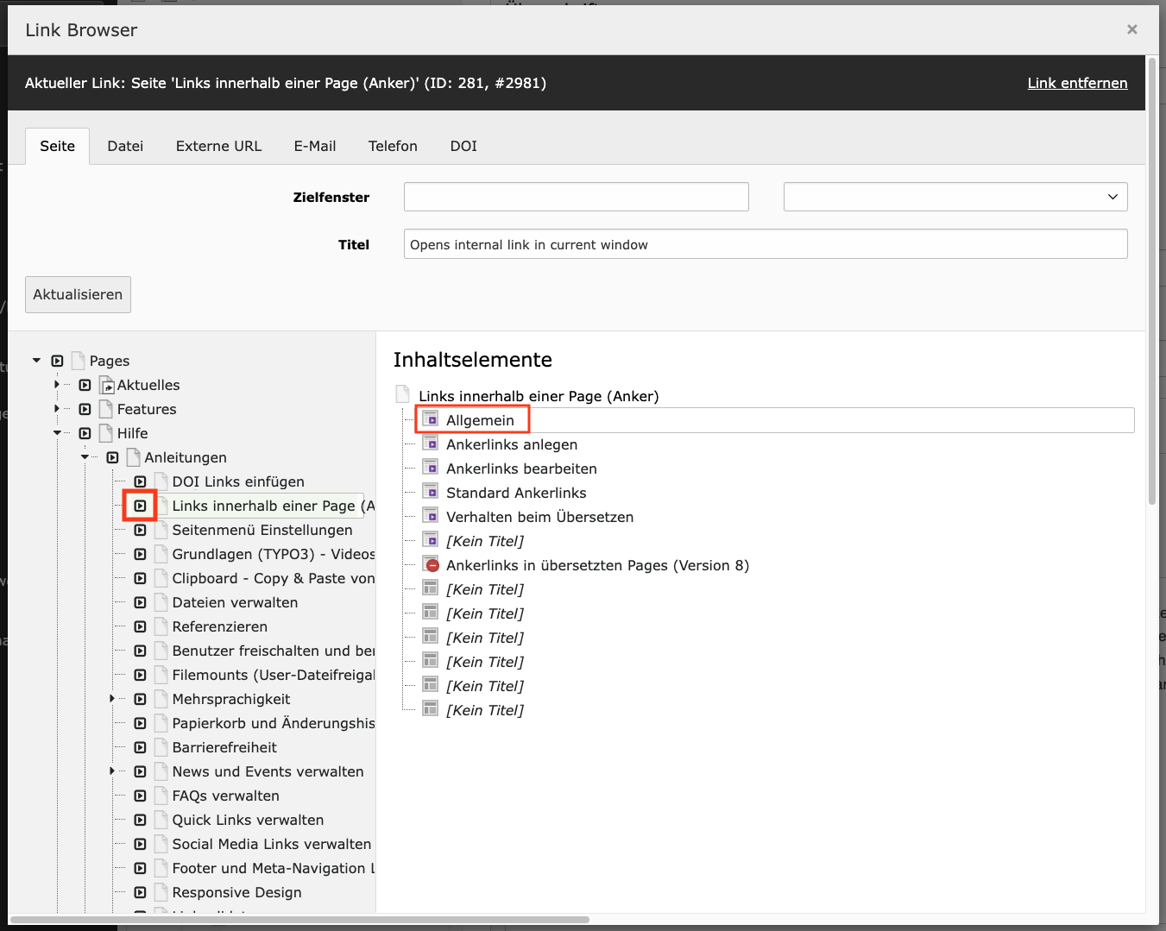
Task: Select the Barrierefreiheit page
Action: [224, 747]
